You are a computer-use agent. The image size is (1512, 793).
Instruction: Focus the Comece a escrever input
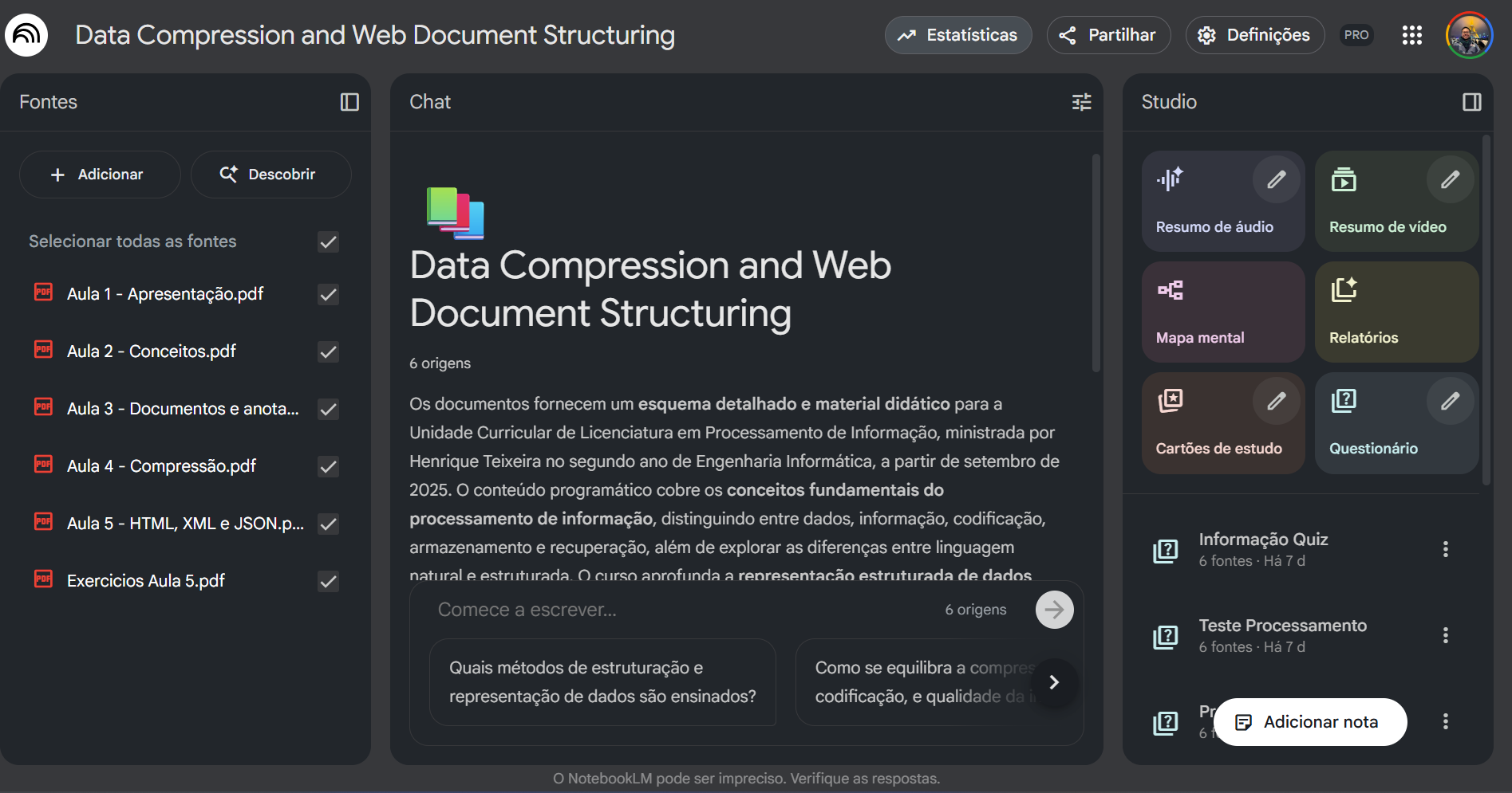pyautogui.click(x=678, y=610)
